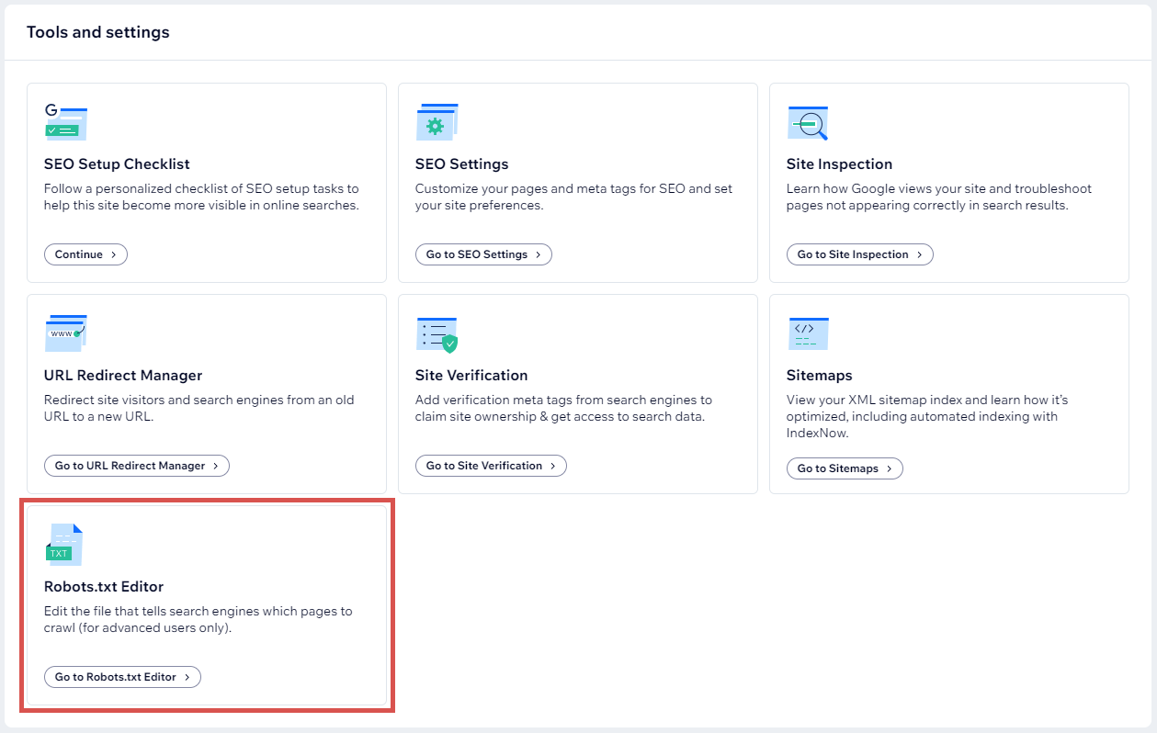Click Go to Site Inspection

coord(859,254)
